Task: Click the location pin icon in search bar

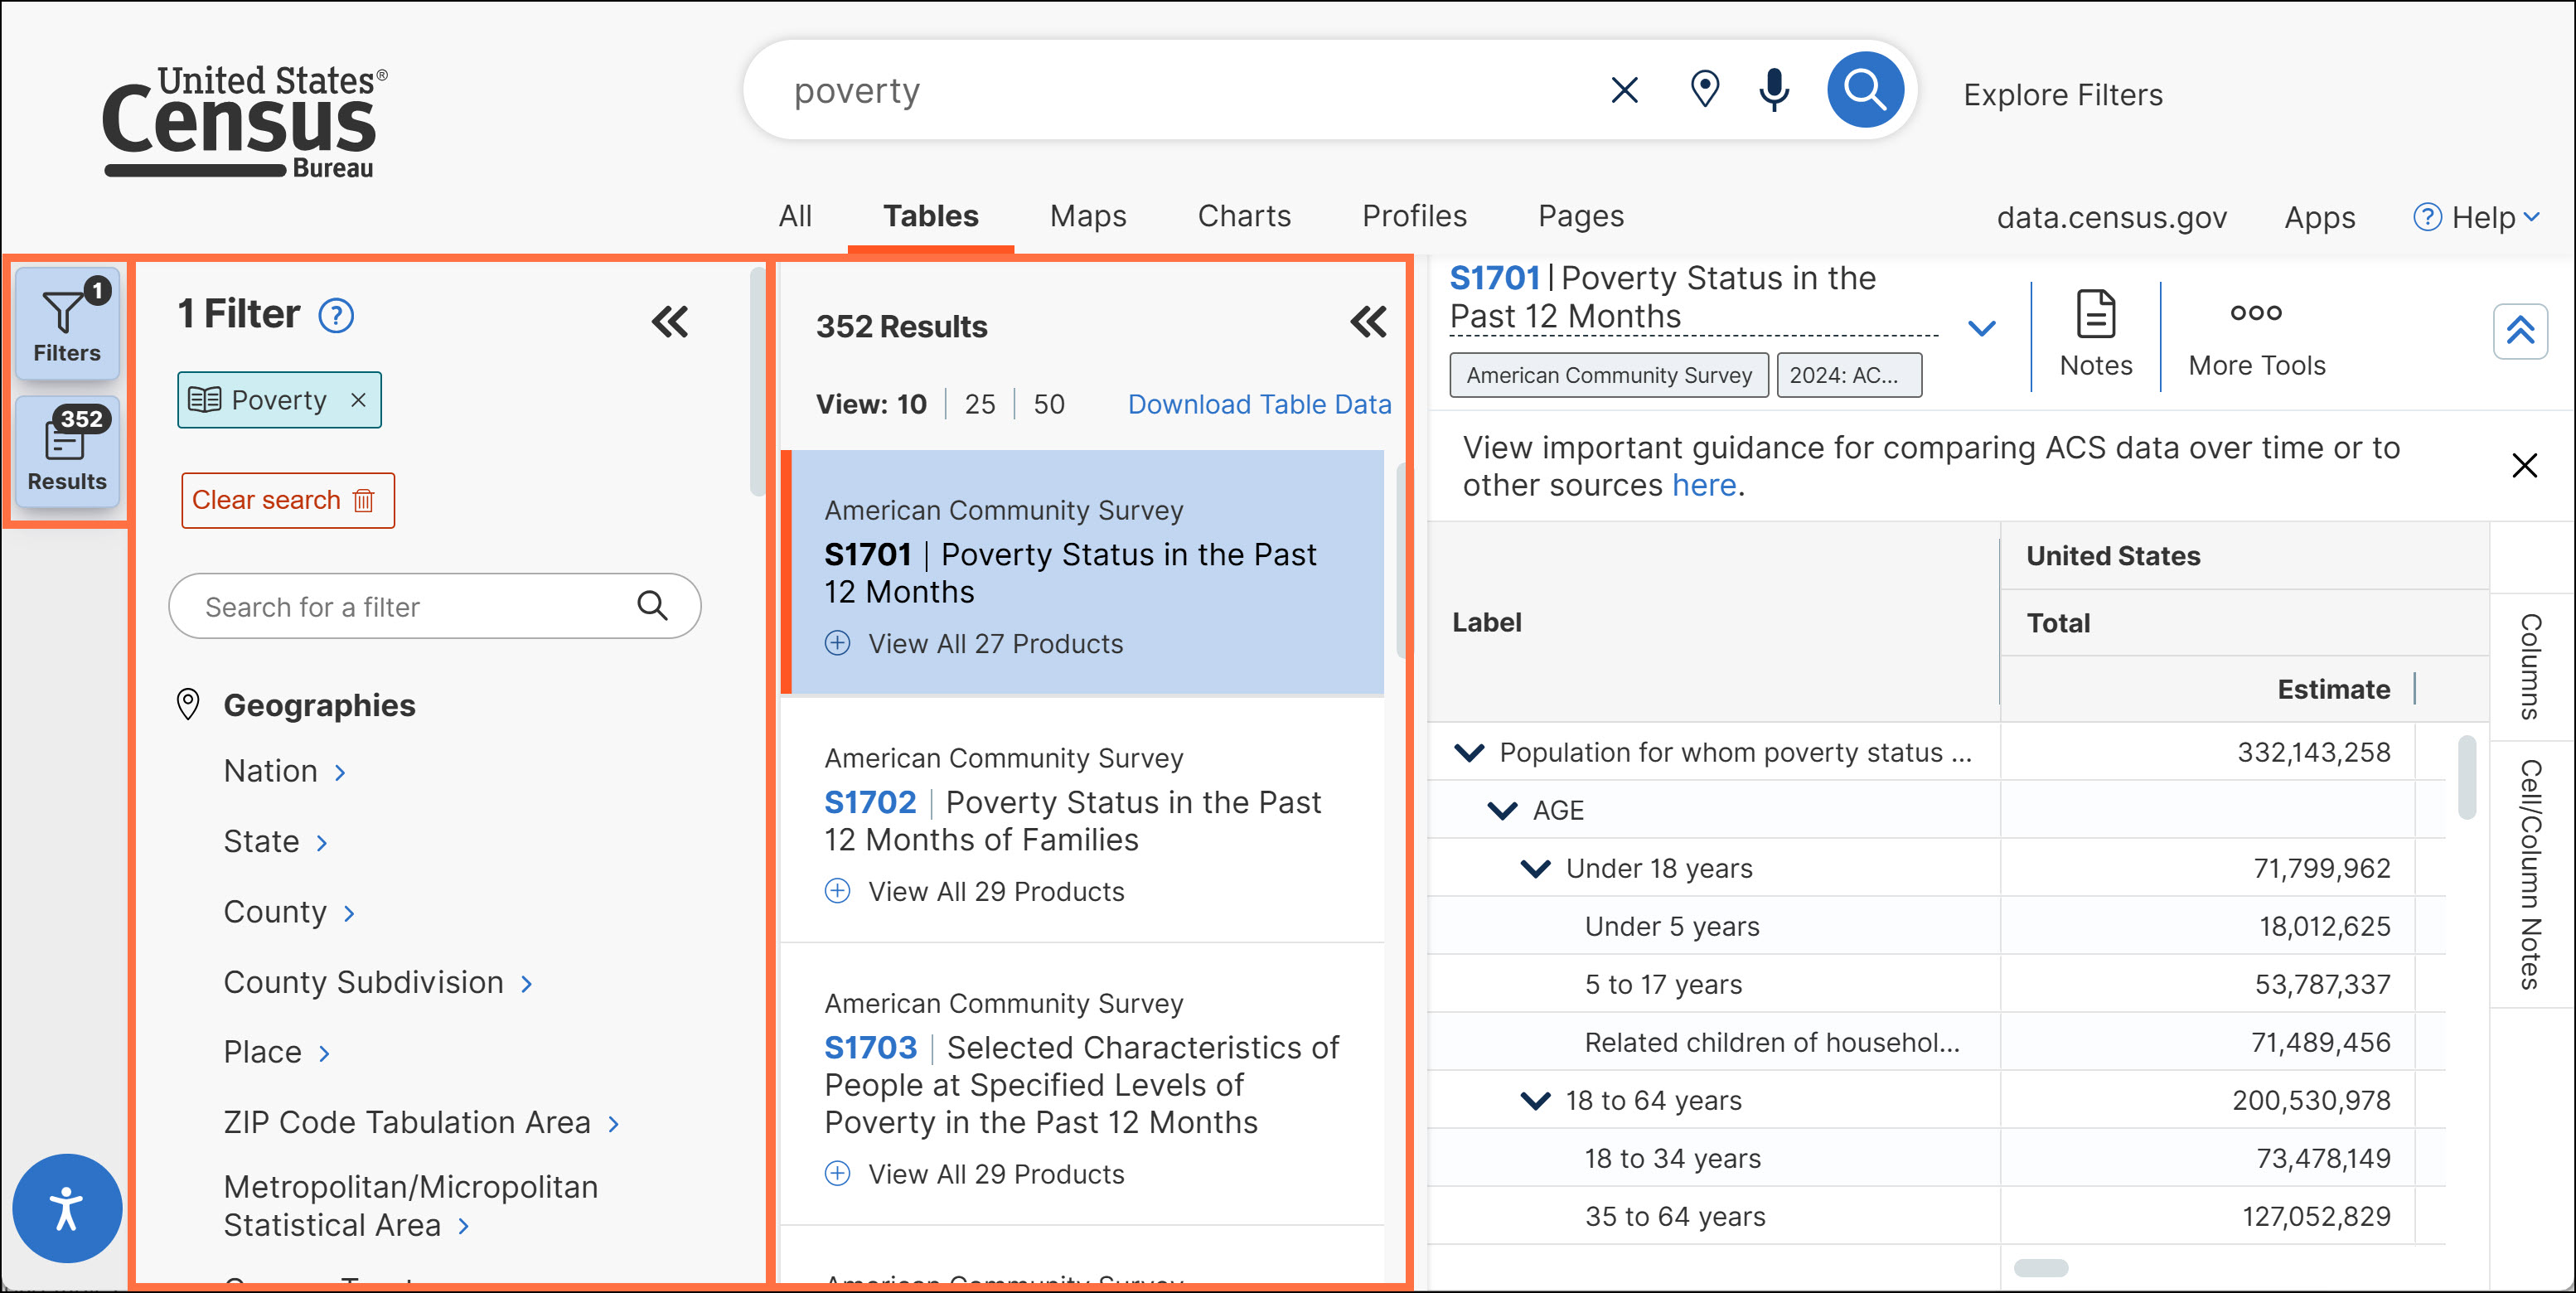Action: (x=1704, y=90)
